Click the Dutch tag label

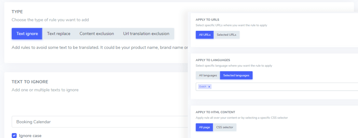[202, 87]
